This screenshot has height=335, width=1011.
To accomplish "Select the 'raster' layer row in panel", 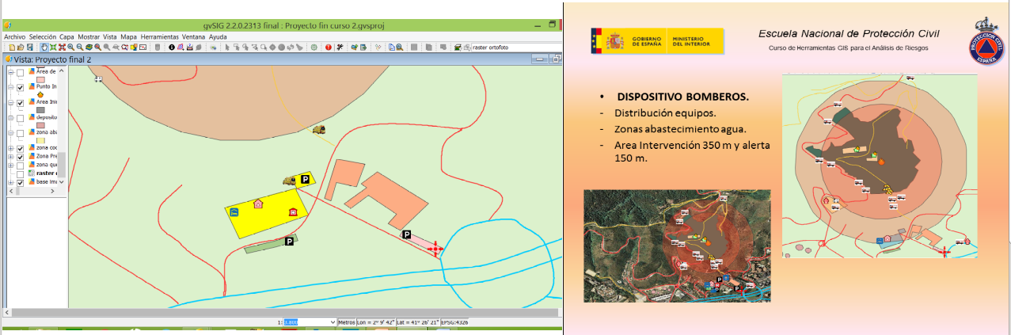I will click(x=35, y=174).
